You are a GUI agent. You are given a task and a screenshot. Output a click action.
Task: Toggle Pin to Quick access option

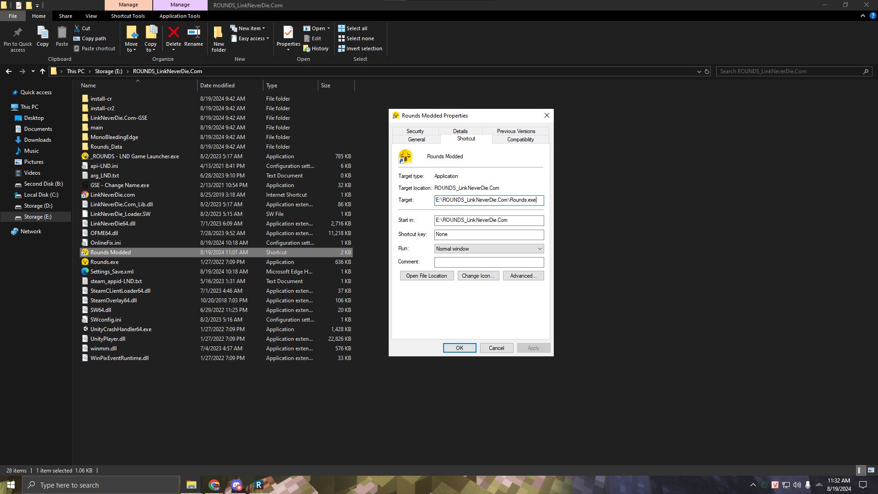click(x=17, y=38)
